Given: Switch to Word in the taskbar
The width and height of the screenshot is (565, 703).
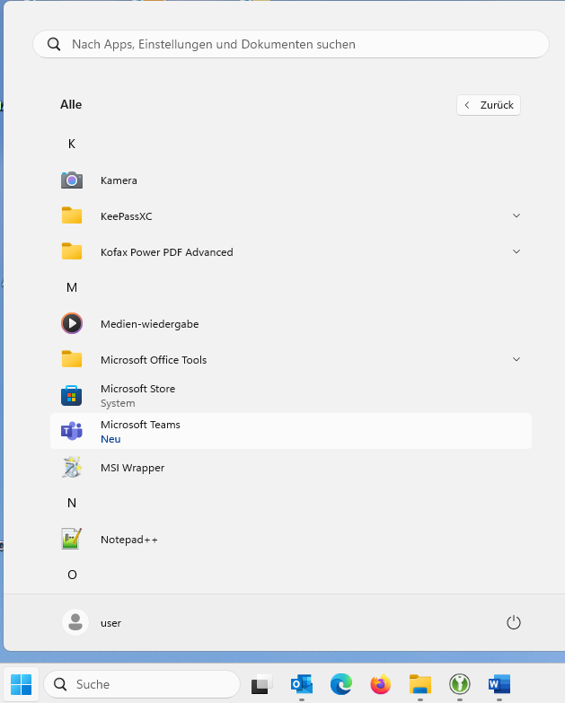Looking at the screenshot, I should point(499,684).
